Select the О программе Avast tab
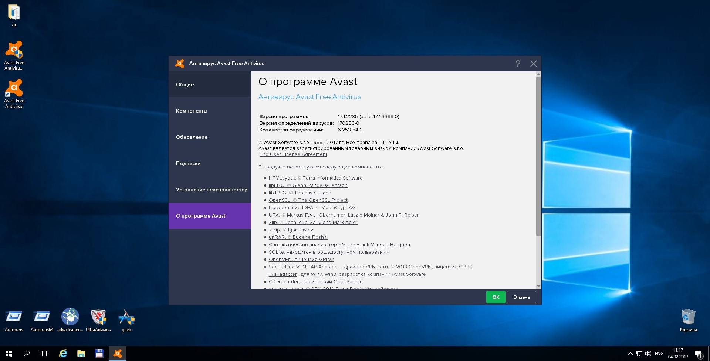This screenshot has width=710, height=361. tap(210, 216)
